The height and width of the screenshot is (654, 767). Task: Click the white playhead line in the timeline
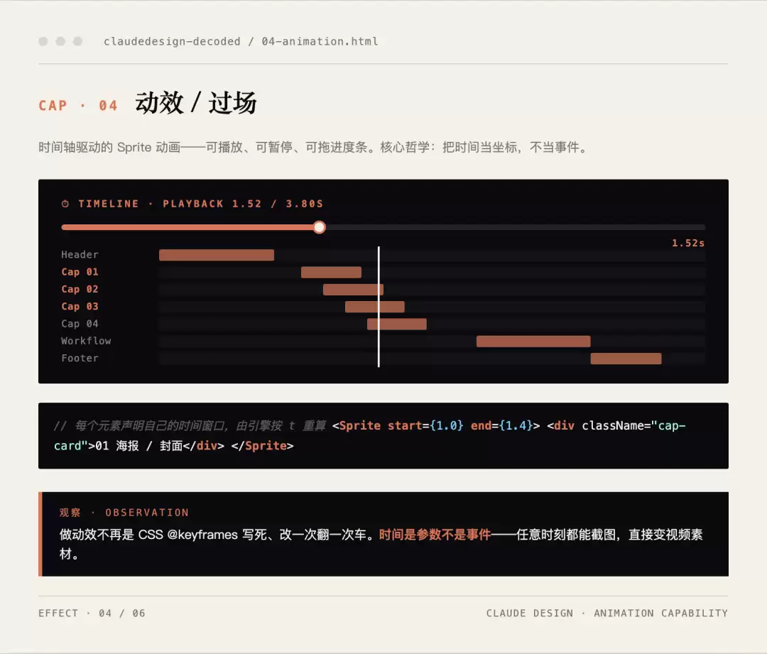pyautogui.click(x=379, y=307)
